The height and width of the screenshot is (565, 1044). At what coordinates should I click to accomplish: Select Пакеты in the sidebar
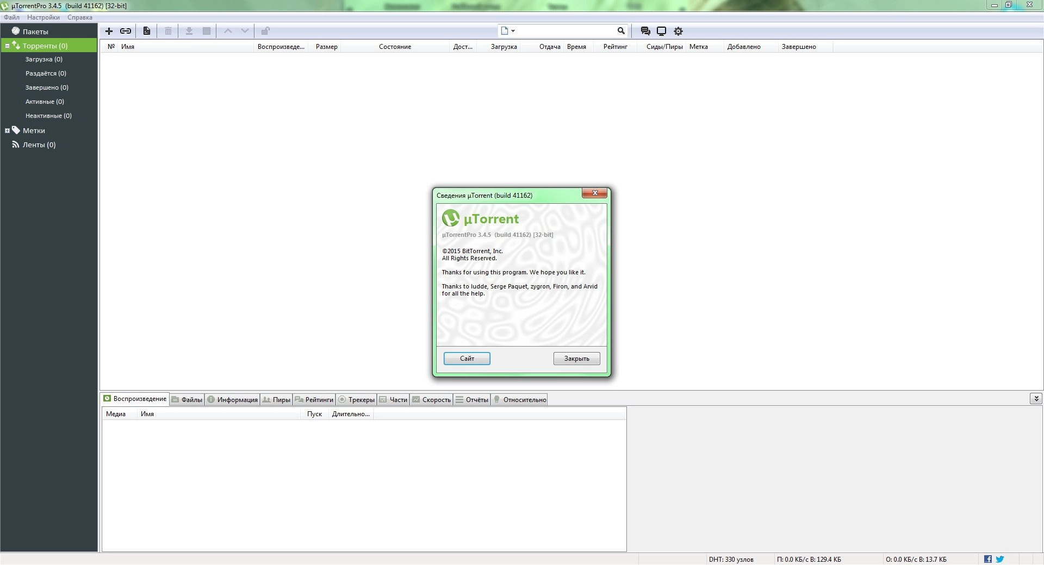pyautogui.click(x=35, y=32)
